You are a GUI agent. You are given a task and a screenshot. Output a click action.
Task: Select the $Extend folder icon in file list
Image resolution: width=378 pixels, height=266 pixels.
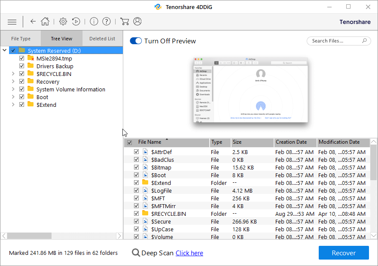click(145, 182)
